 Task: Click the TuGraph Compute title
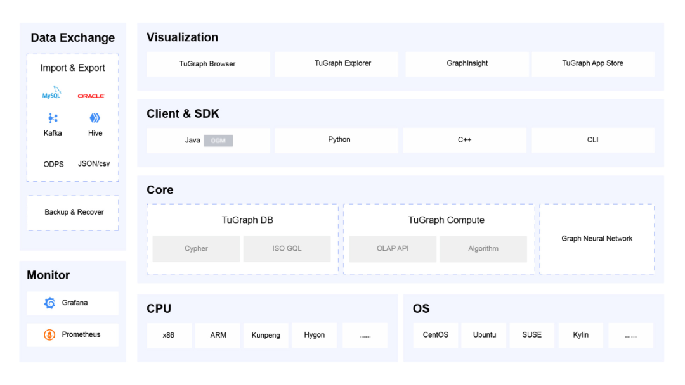coord(446,220)
